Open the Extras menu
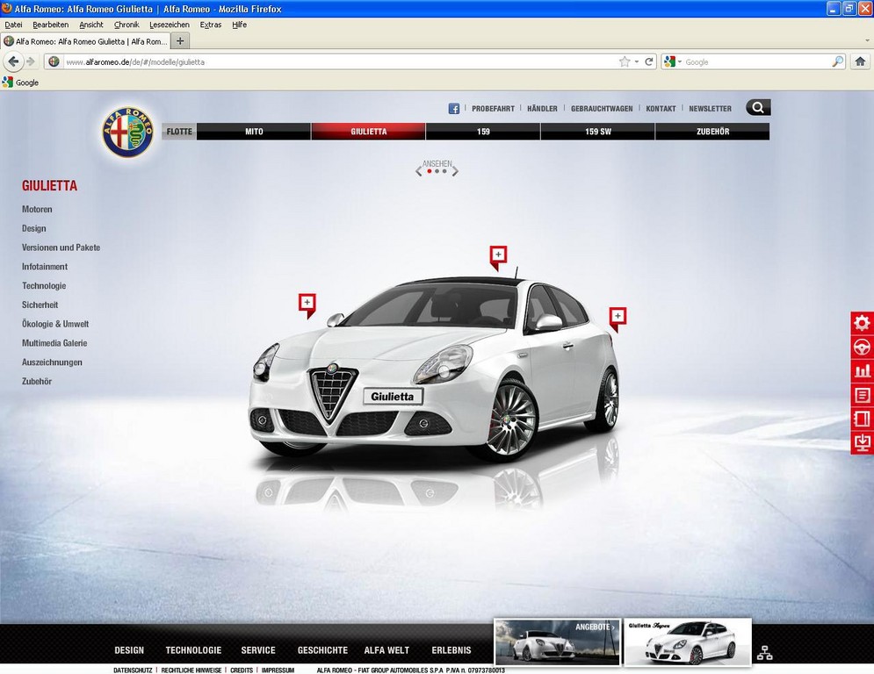 tap(211, 25)
